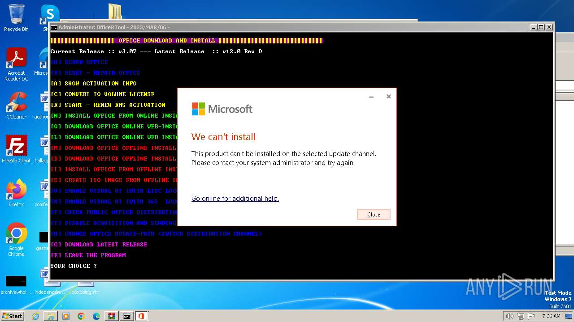Viewport: 574px width, 322px height.
Task: Click '[K] START - RENEW KMS ACTIVATION' line
Action: [x=108, y=105]
